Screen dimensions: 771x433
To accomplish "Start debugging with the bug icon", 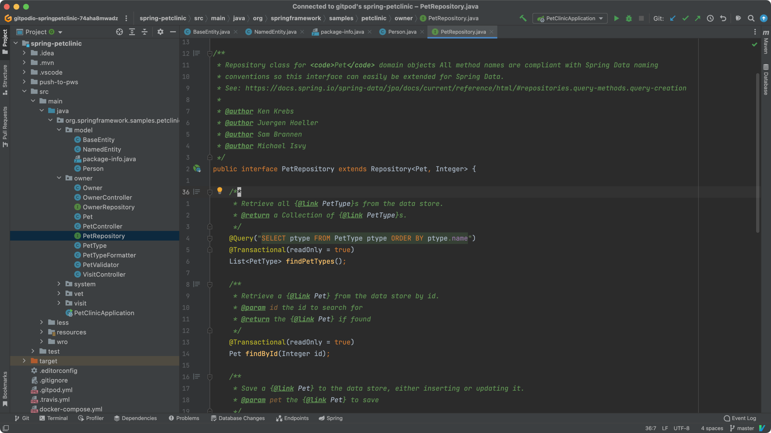I will click(629, 18).
